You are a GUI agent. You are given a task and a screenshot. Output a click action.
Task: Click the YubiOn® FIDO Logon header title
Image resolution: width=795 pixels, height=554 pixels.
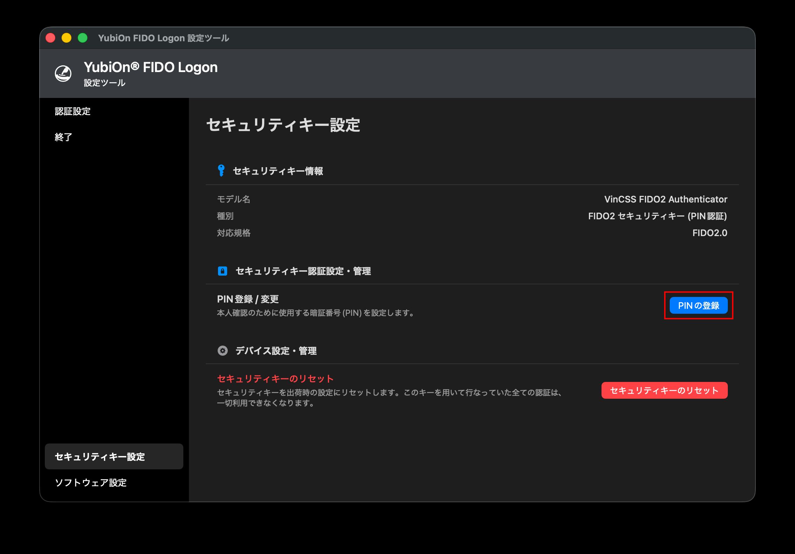click(x=150, y=67)
